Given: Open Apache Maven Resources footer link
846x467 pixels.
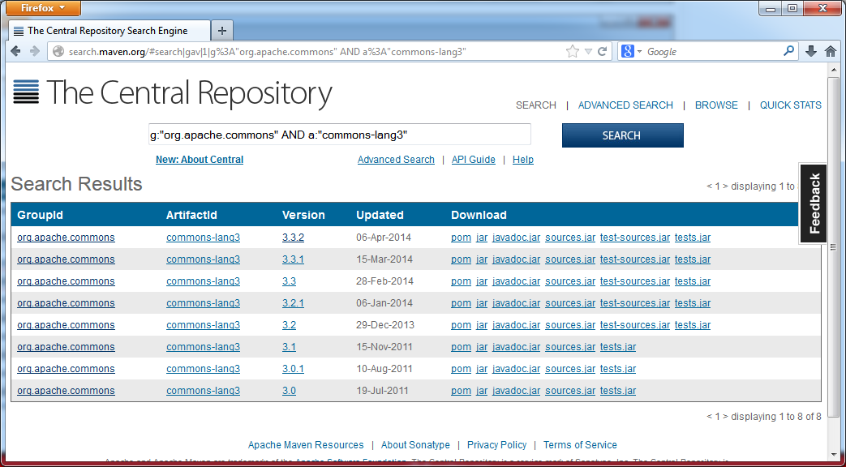Looking at the screenshot, I should pos(305,445).
